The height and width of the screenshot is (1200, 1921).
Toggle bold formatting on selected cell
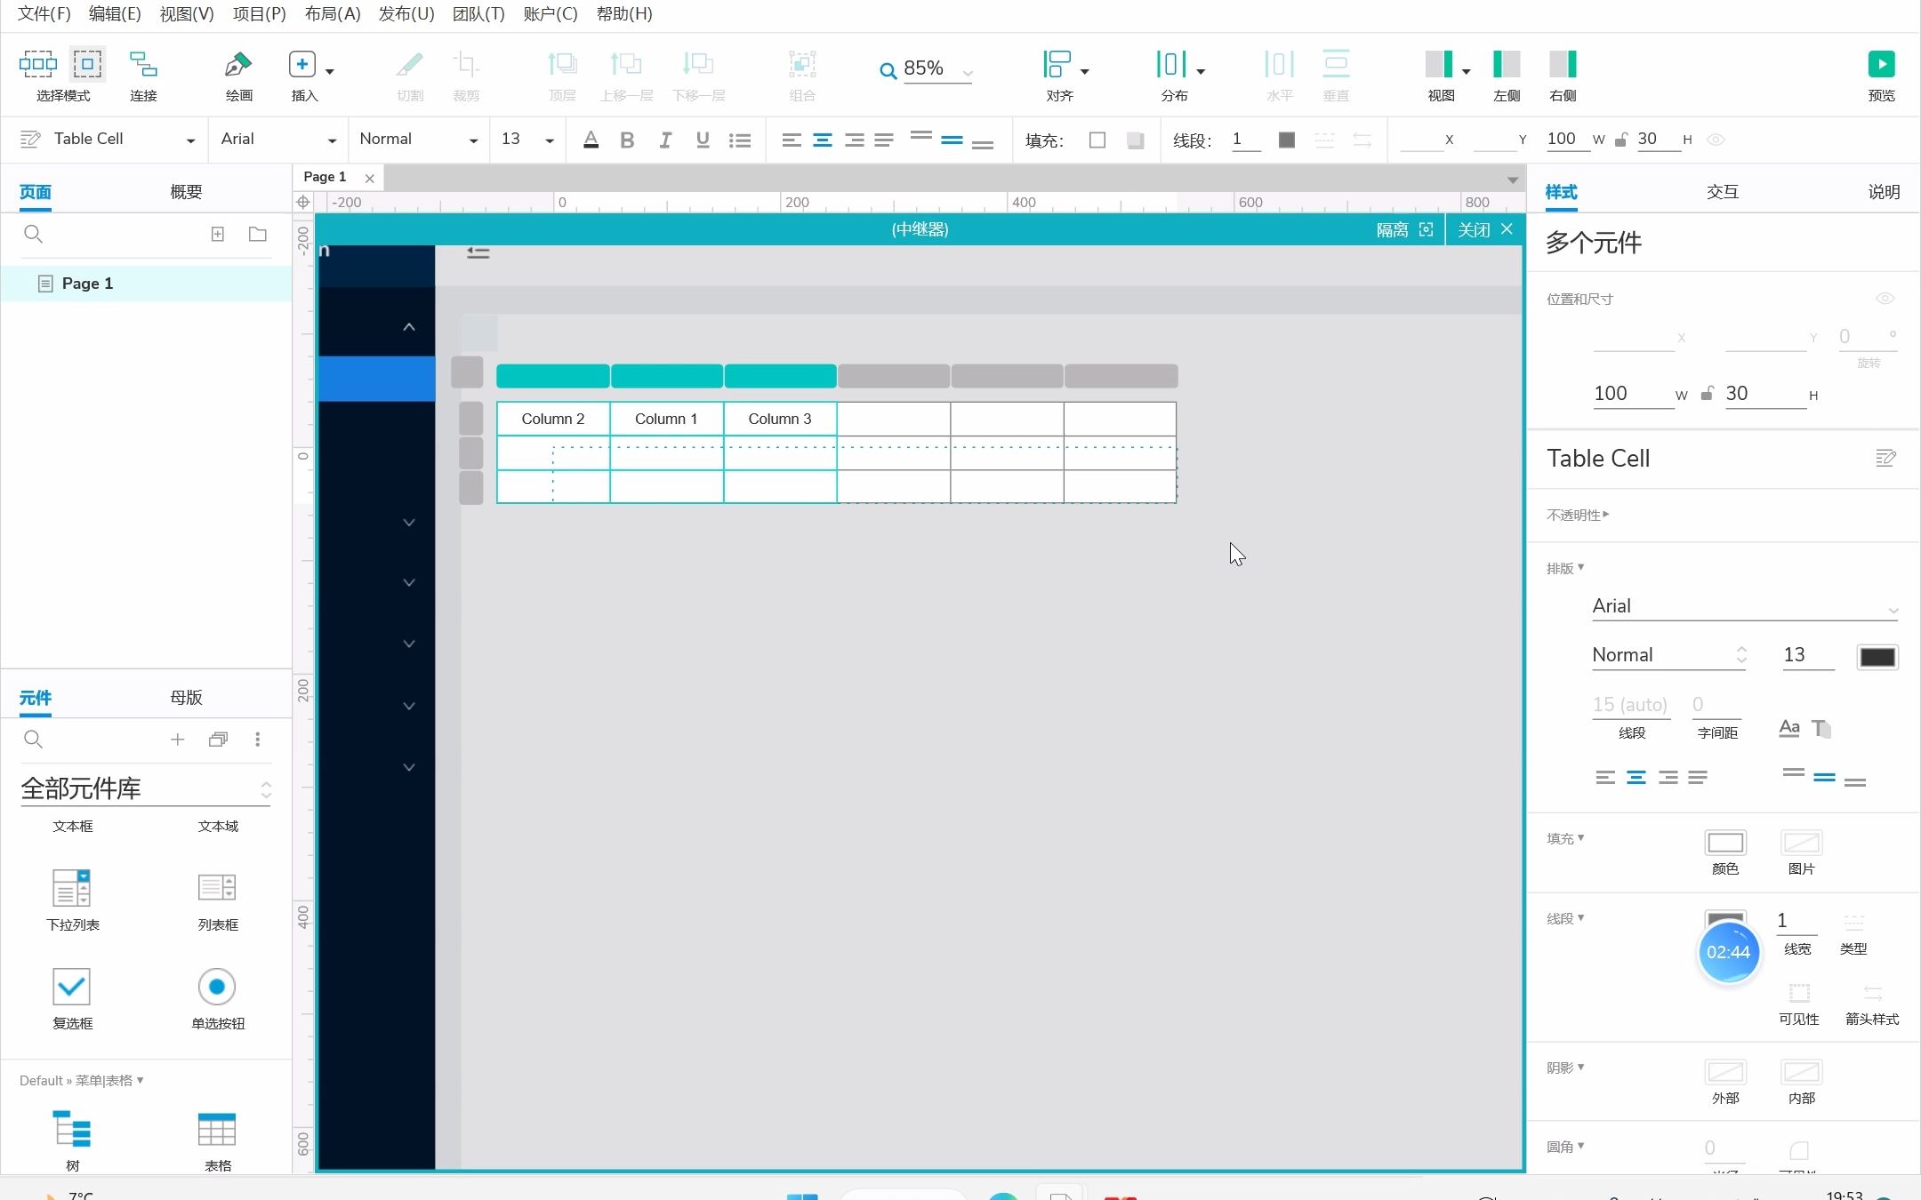click(626, 139)
